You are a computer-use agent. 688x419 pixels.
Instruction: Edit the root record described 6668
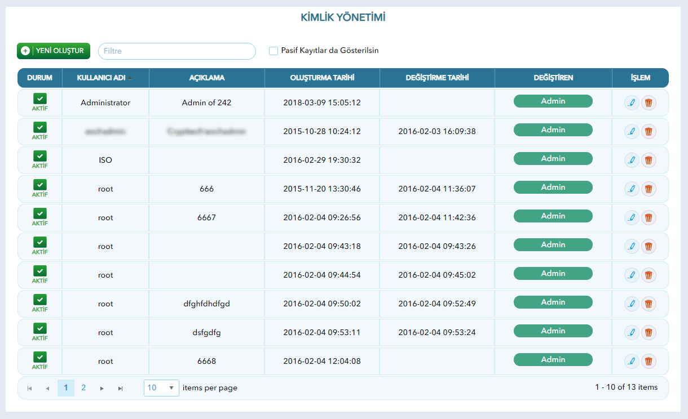pyautogui.click(x=632, y=361)
